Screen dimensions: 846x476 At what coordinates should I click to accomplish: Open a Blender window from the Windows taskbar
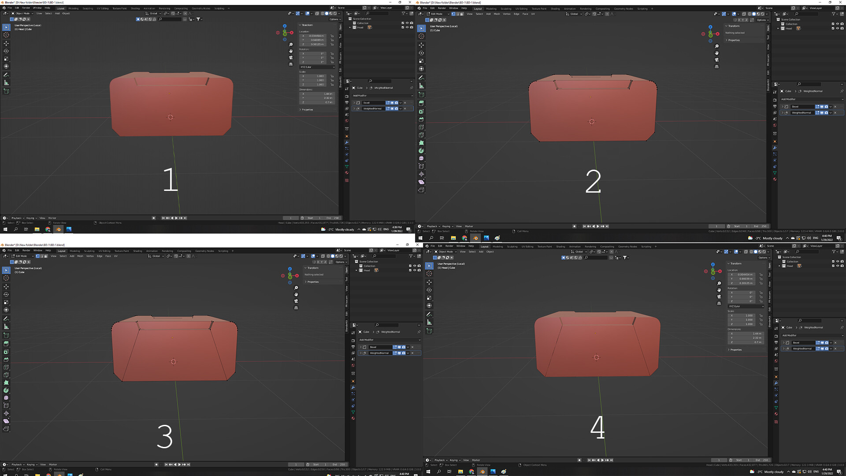click(x=59, y=229)
